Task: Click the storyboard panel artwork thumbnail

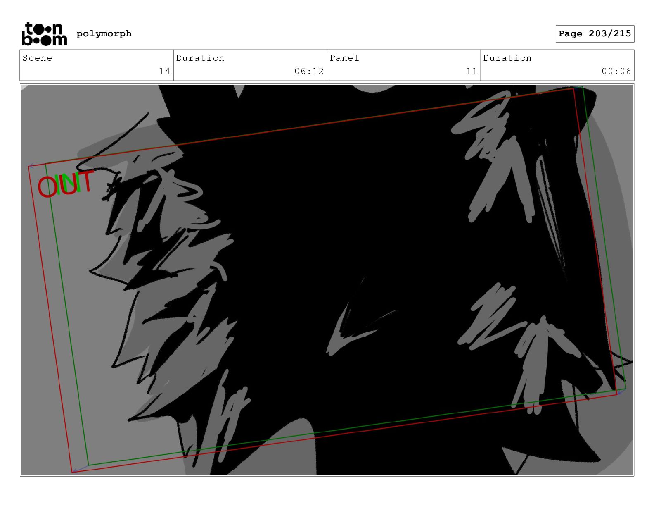Action: pos(327,279)
